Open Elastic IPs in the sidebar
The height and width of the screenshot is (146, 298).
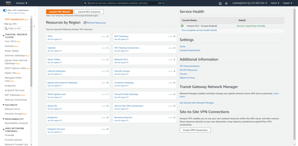10,73
